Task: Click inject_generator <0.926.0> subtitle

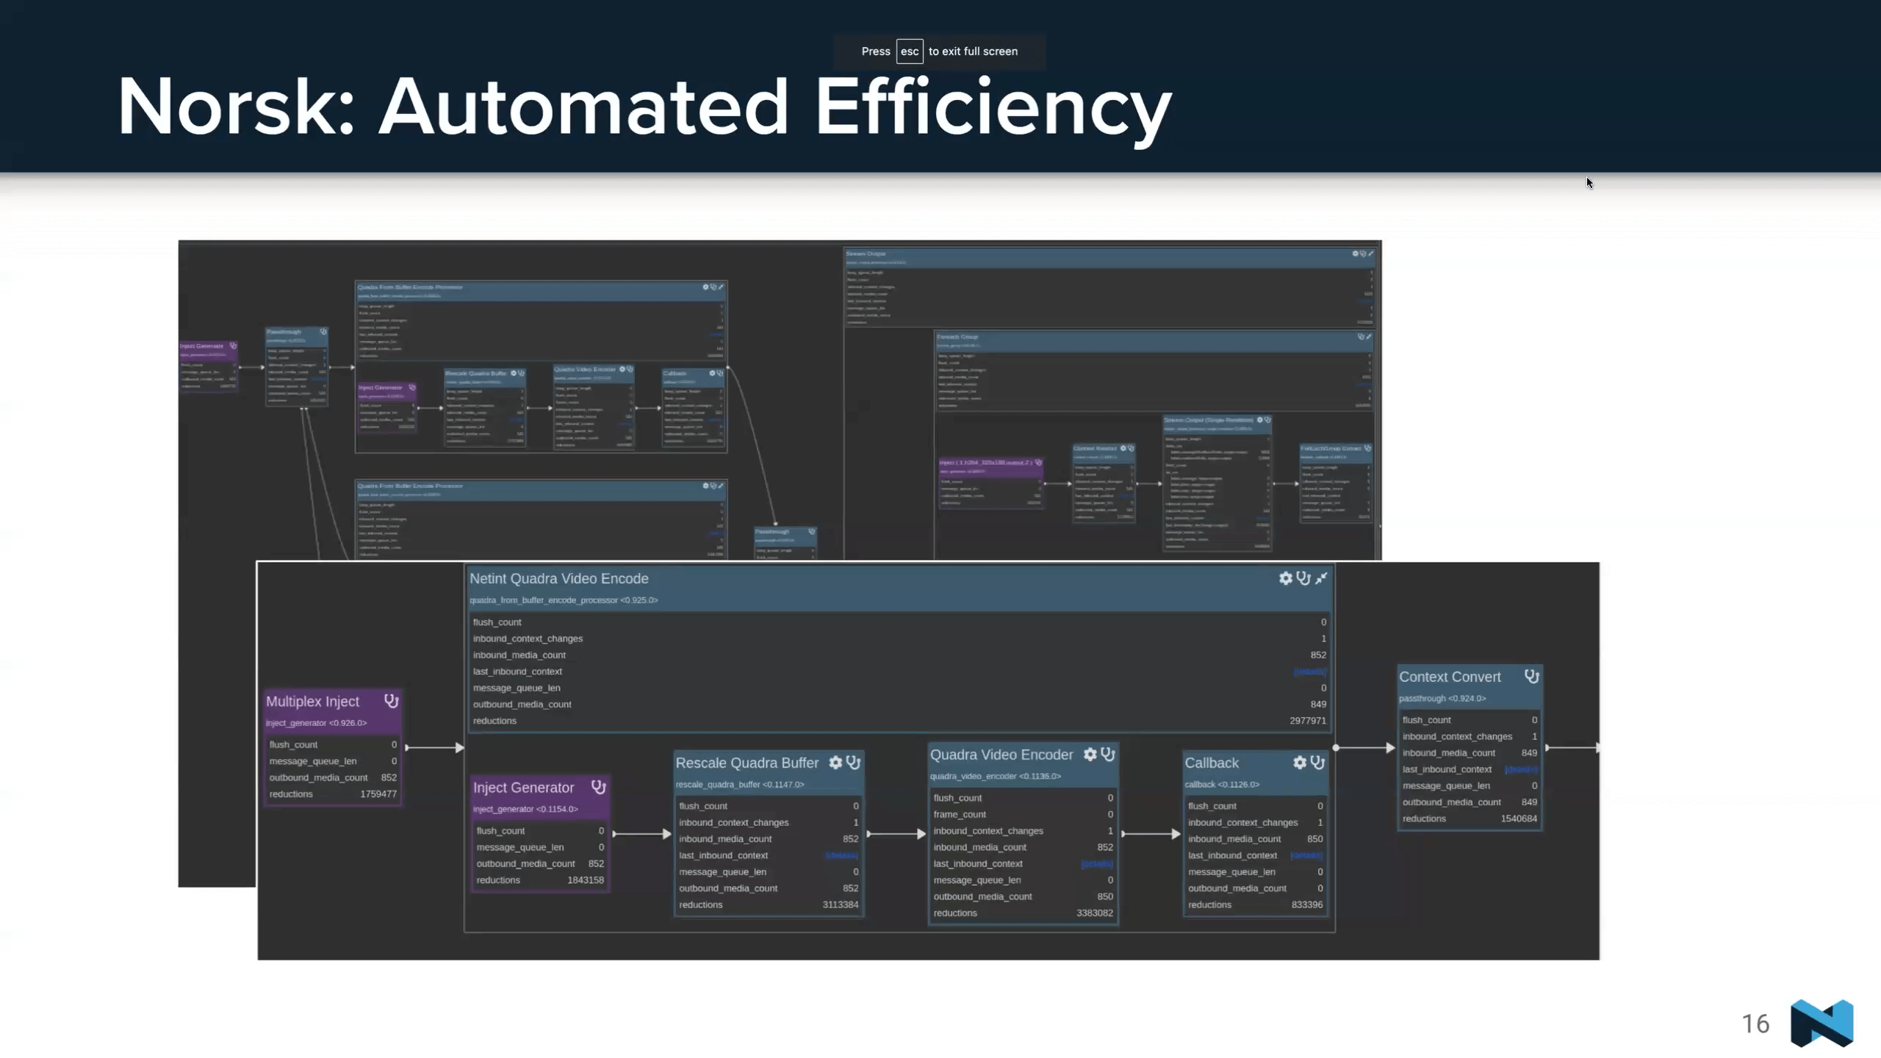Action: coord(316,723)
